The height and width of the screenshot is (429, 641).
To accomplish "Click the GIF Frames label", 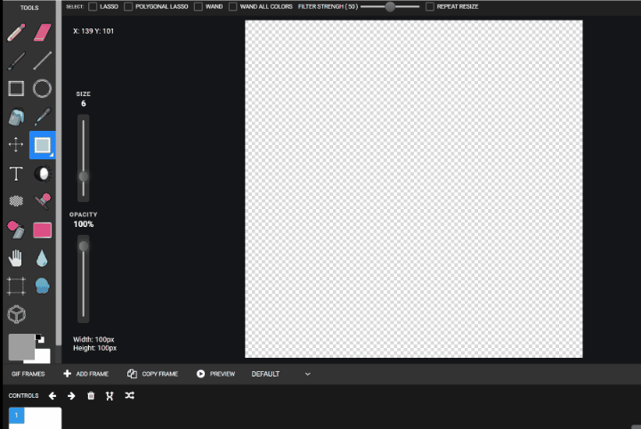I will pos(28,374).
